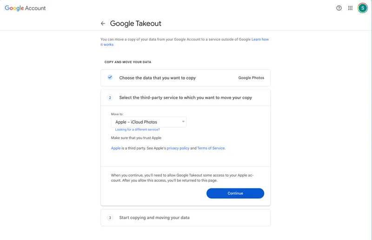
Task: Click the 'When you continue' notice paragraph
Action: [182, 178]
